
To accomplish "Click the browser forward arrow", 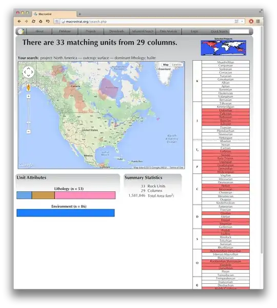I will tap(26, 21).
